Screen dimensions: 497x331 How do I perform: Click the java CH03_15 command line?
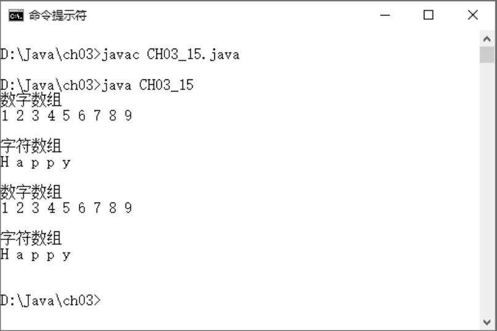97,85
